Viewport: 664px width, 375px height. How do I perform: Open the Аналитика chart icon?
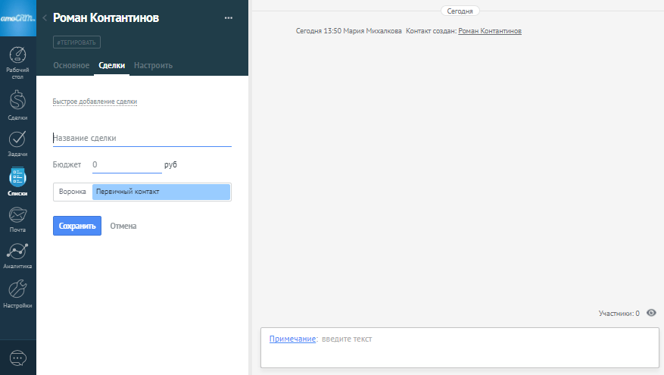(x=17, y=252)
